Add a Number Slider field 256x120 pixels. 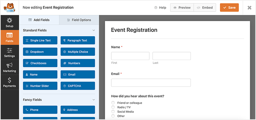[40, 86]
